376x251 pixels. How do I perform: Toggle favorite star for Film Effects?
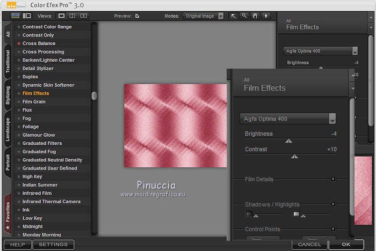coord(19,93)
